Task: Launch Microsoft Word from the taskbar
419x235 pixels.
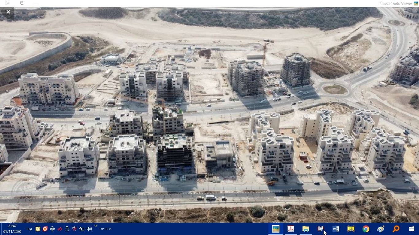Action: pyautogui.click(x=336, y=229)
